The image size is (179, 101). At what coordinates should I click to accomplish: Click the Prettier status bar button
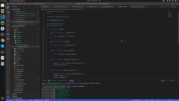170,100
